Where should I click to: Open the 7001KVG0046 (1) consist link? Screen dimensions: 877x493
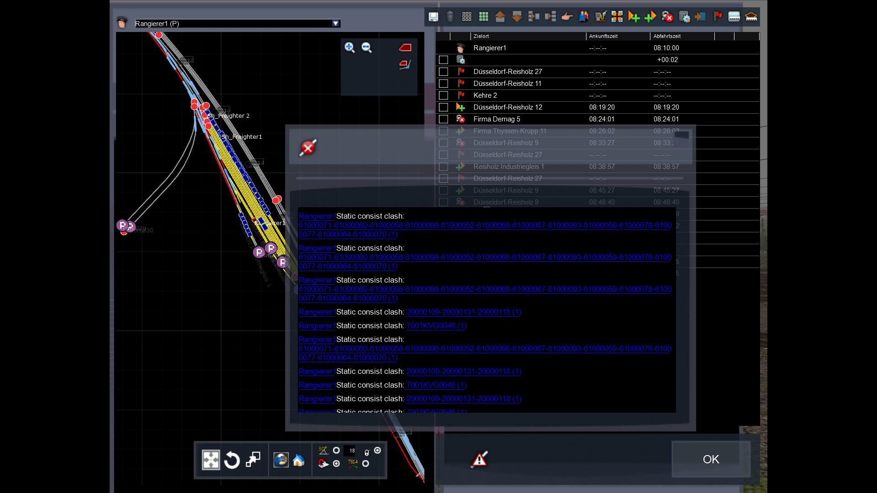pos(436,325)
